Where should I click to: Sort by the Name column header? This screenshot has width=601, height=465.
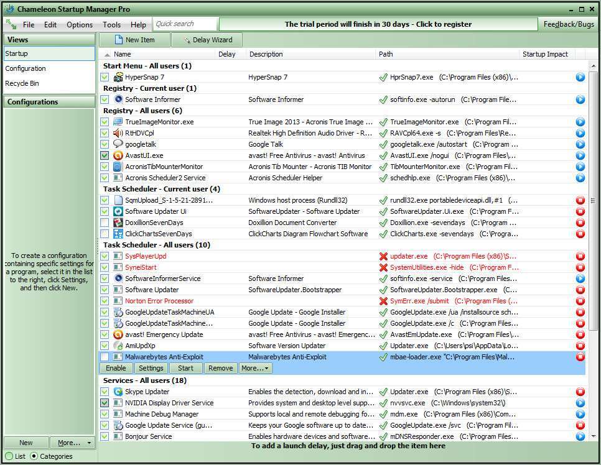coord(123,54)
